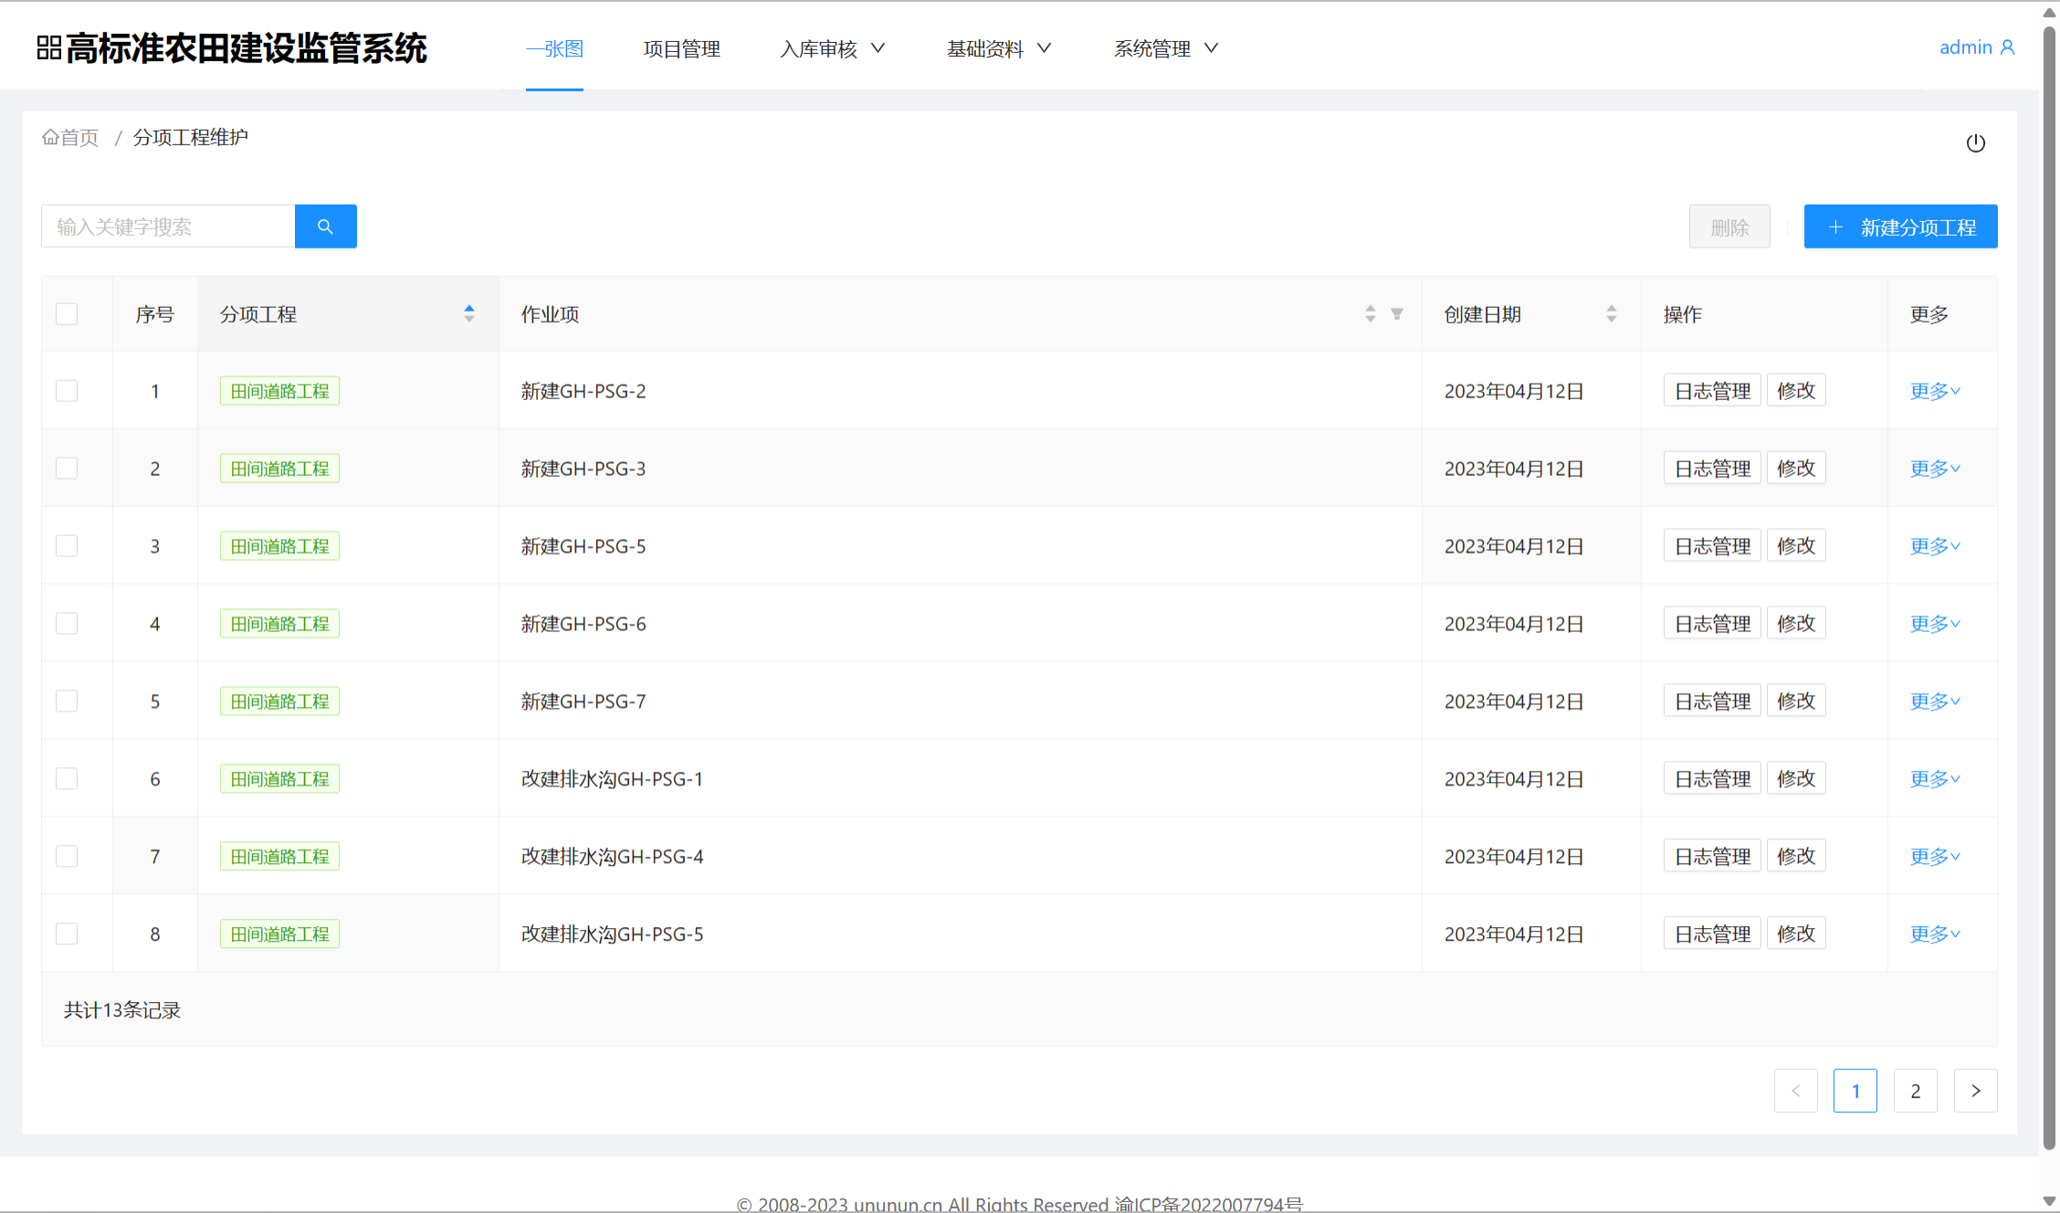Click 修改 for 新建GH-PSG-3

click(x=1796, y=469)
